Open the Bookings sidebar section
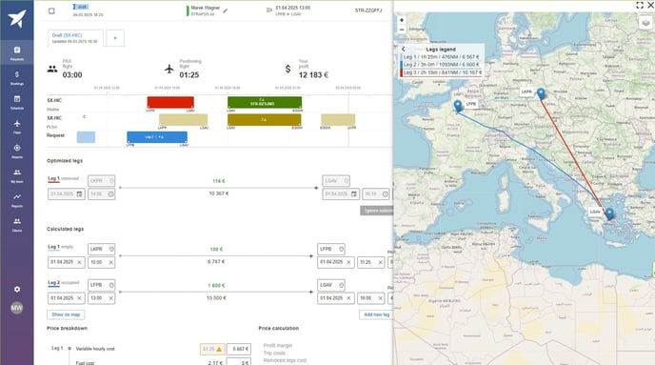The width and height of the screenshot is (655, 365). (x=17, y=77)
